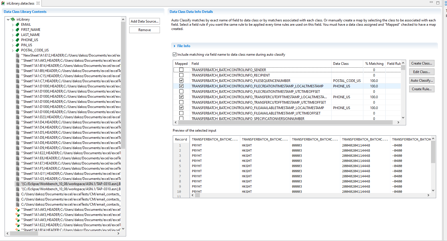The width and height of the screenshot is (447, 241).
Task: Click the Record column header in preview
Action: coord(181,139)
